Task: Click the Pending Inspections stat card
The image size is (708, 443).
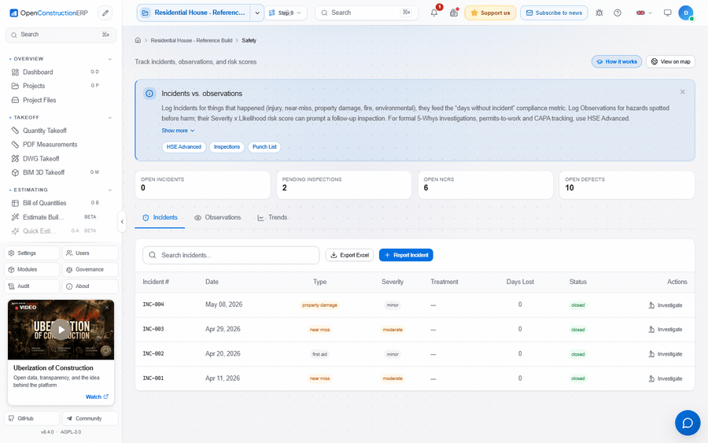Action: tap(344, 185)
